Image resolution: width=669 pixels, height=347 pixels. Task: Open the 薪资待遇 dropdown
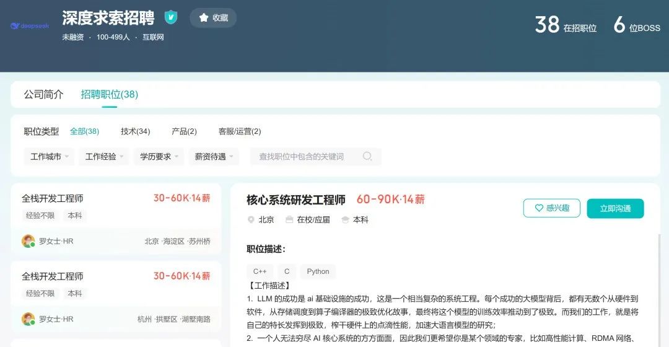214,157
